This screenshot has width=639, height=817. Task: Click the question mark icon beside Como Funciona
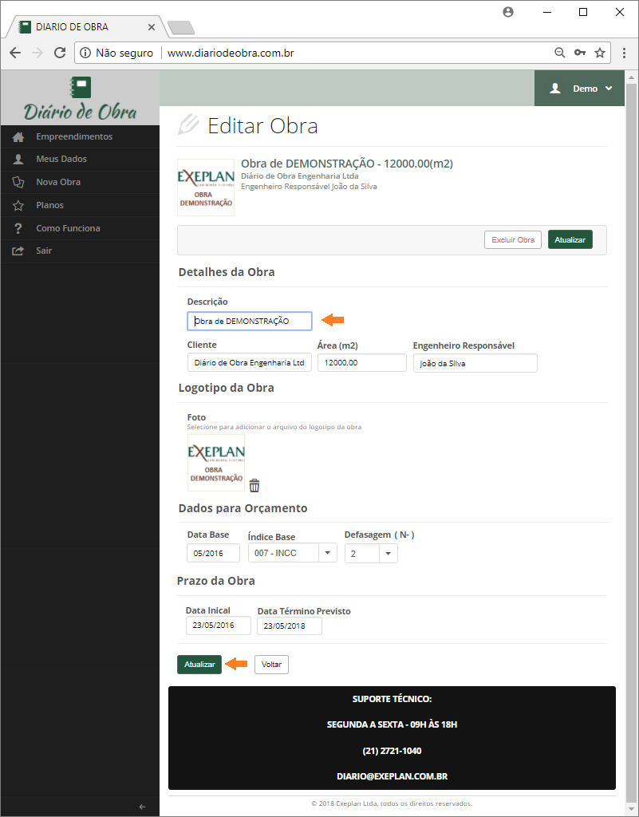coord(18,228)
